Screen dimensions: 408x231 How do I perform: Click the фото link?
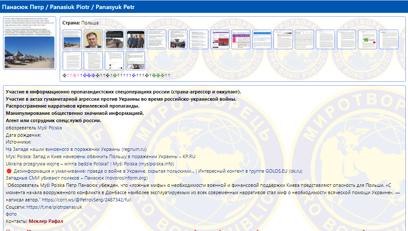[11, 214]
